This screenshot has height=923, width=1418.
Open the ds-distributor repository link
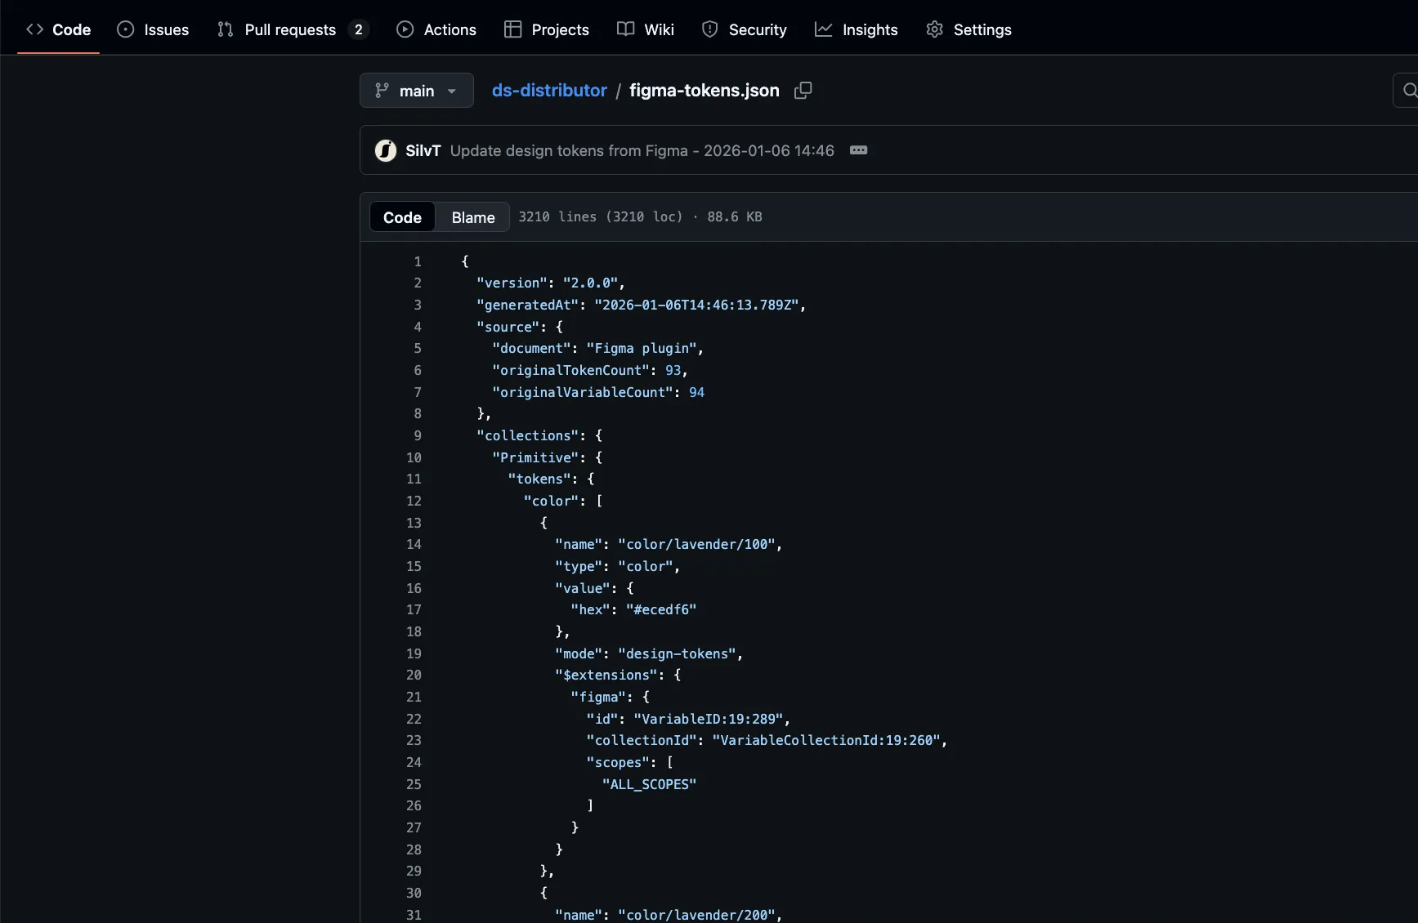549,91
